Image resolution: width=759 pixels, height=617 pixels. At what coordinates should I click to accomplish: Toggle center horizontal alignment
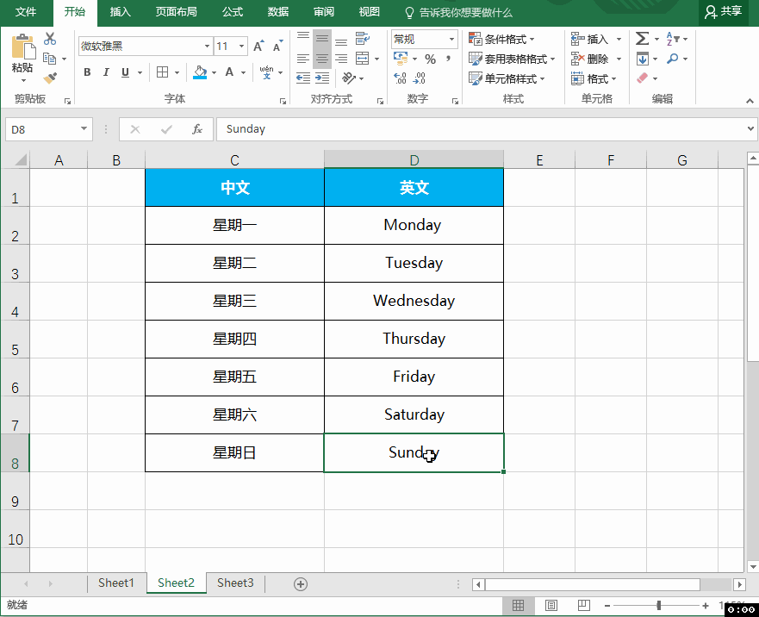pos(322,59)
